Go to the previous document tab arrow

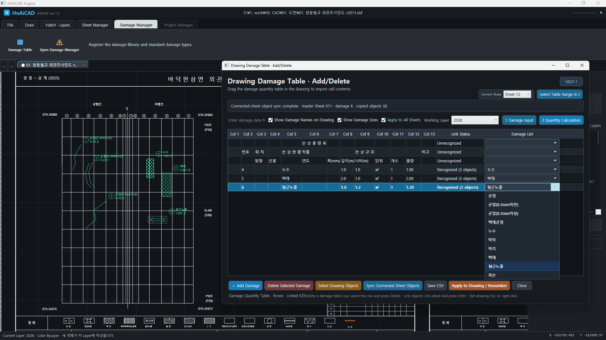(4, 66)
